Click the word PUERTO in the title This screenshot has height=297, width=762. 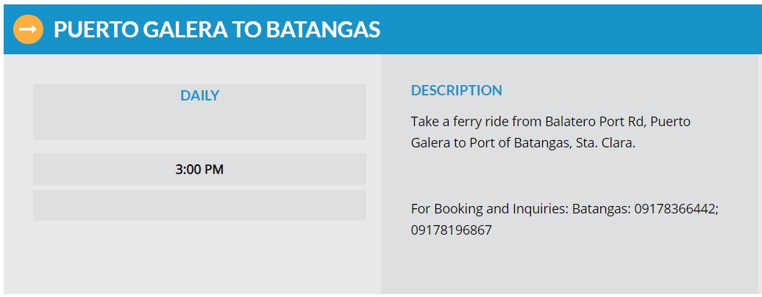[x=95, y=29]
